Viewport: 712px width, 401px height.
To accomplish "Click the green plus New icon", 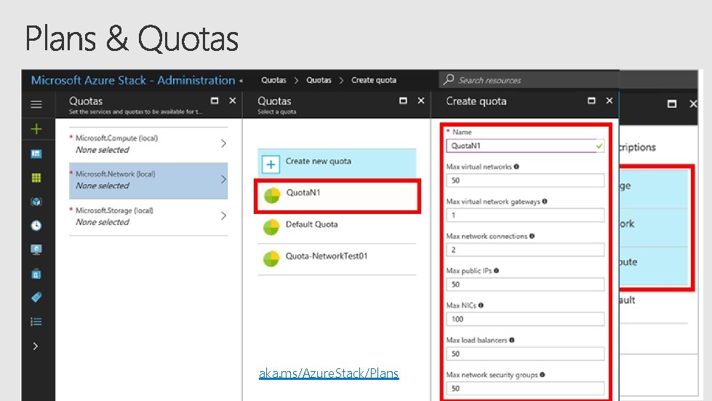I will 36,130.
